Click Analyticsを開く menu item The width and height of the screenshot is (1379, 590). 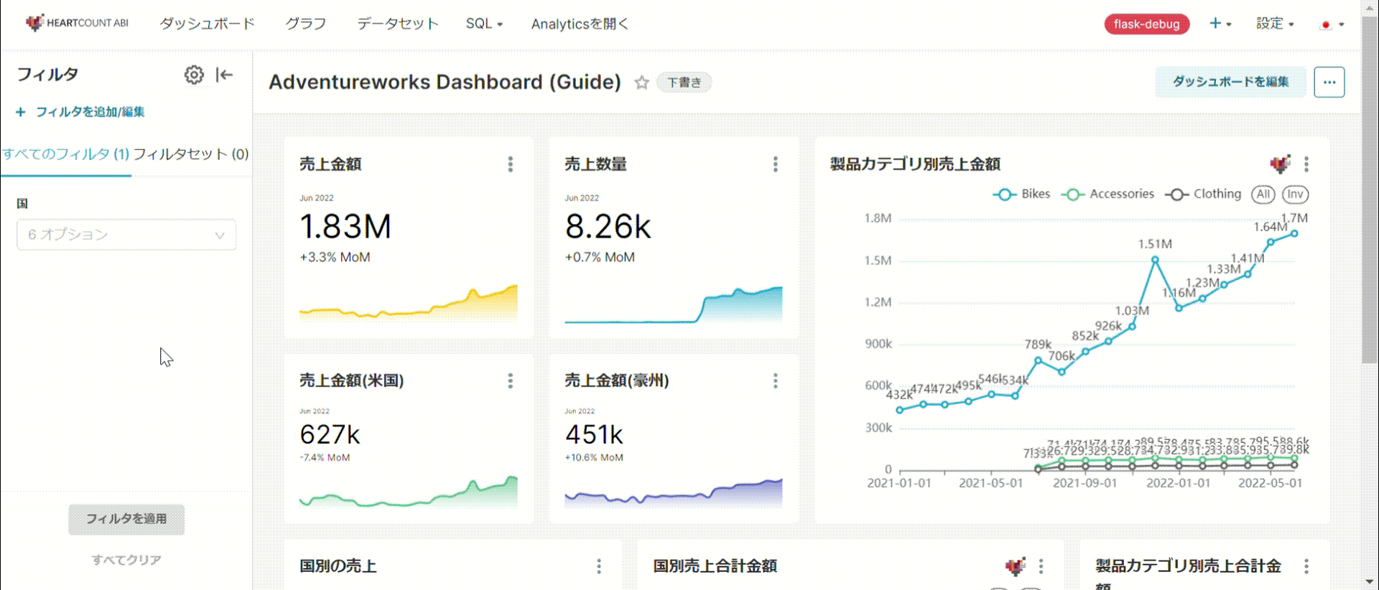click(580, 24)
